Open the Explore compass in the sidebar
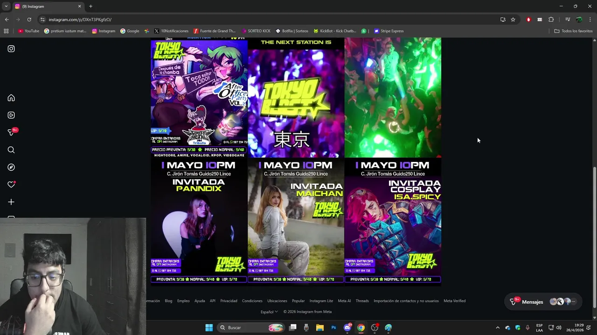The width and height of the screenshot is (597, 335). pos(11,167)
